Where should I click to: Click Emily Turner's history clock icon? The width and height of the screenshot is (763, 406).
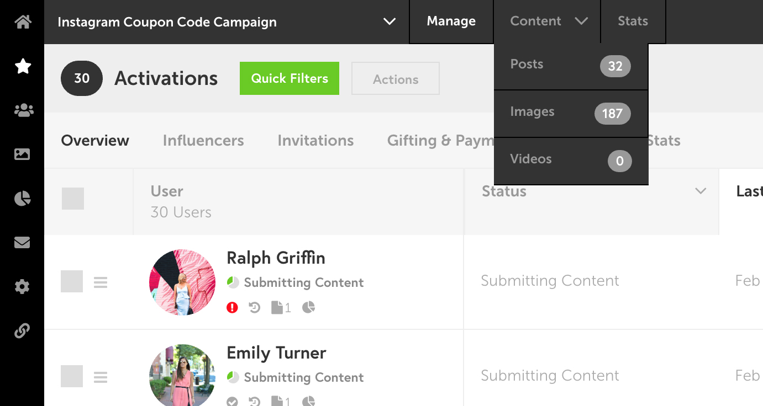point(255,402)
